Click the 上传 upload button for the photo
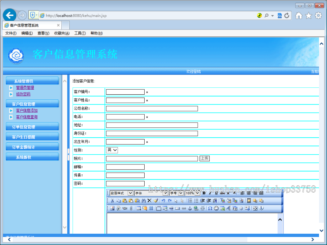 (x=205, y=158)
